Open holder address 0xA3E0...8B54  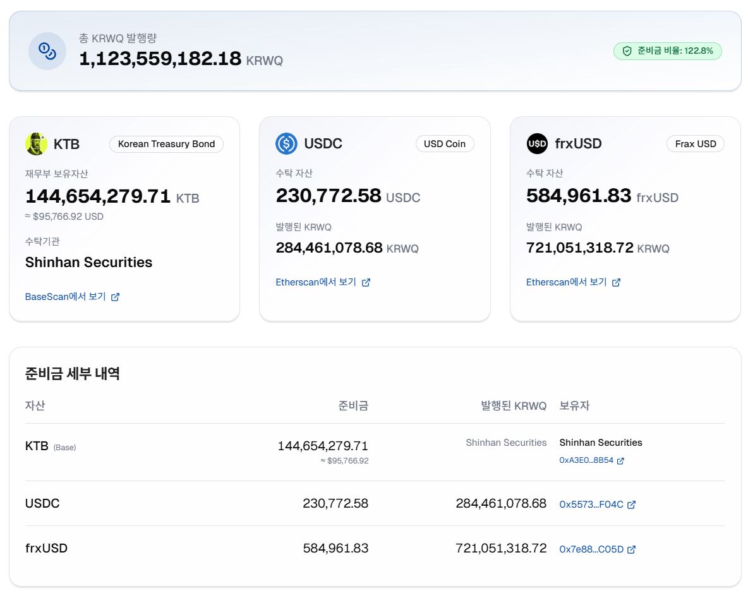click(x=586, y=461)
